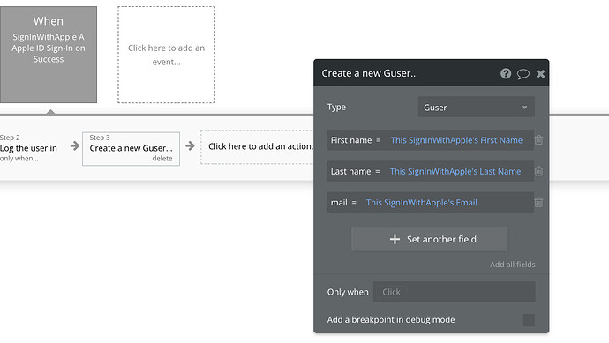
Task: Open the Type dropdown set to Guser
Action: click(477, 107)
